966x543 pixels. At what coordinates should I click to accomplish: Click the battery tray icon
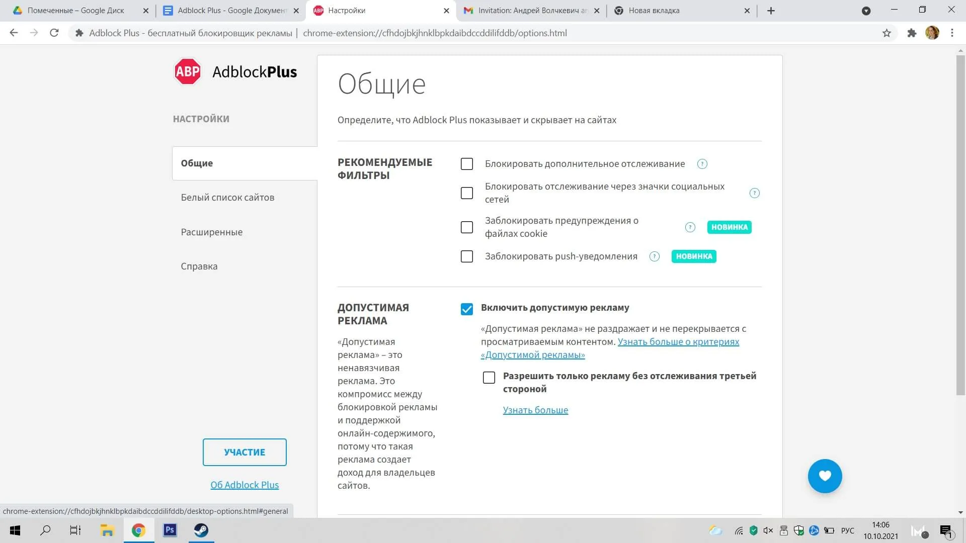click(x=829, y=530)
